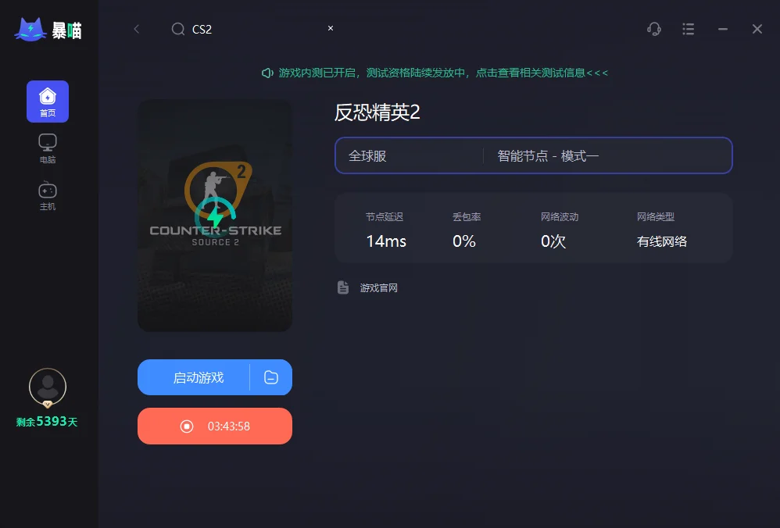Click the green beta test announcement

point(435,73)
